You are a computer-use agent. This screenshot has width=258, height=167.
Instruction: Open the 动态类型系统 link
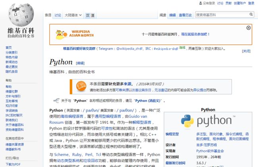tap(68, 161)
